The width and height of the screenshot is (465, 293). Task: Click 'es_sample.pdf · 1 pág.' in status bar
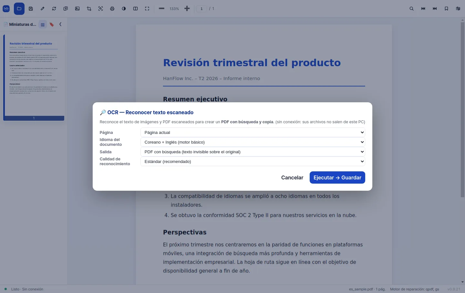point(367,289)
